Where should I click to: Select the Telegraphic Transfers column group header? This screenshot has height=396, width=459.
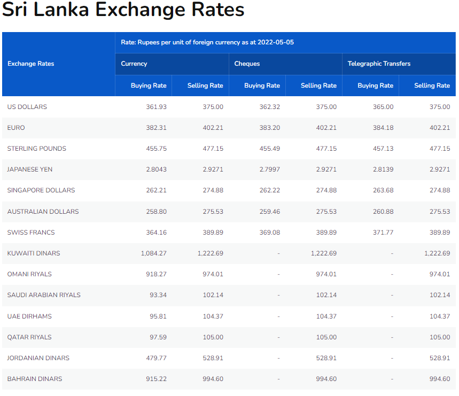(x=379, y=64)
